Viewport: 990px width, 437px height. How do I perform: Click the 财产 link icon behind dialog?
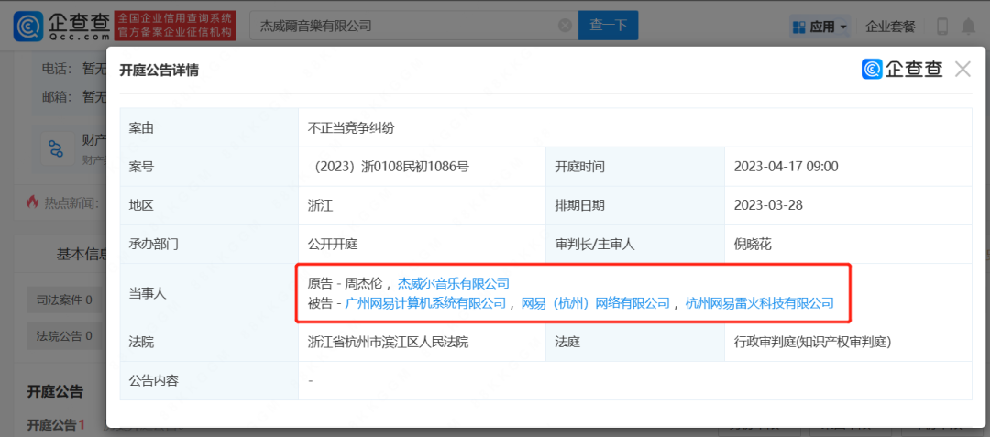(x=58, y=148)
